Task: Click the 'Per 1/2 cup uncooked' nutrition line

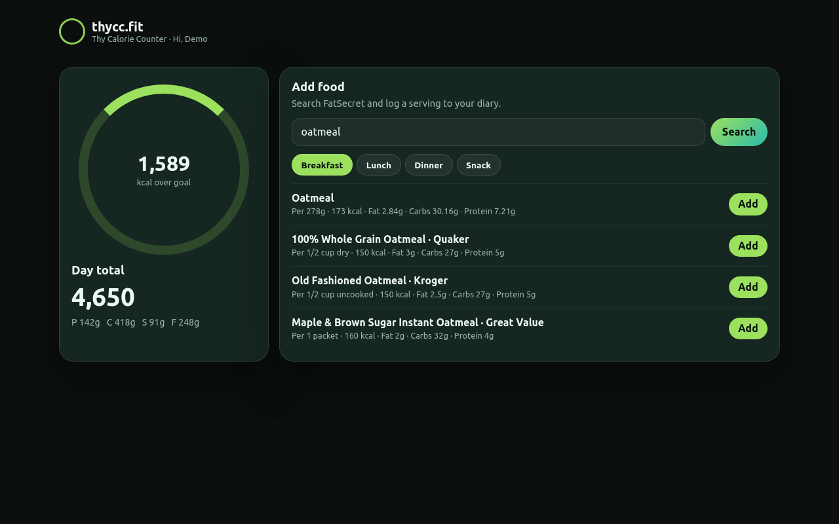Action: [414, 295]
